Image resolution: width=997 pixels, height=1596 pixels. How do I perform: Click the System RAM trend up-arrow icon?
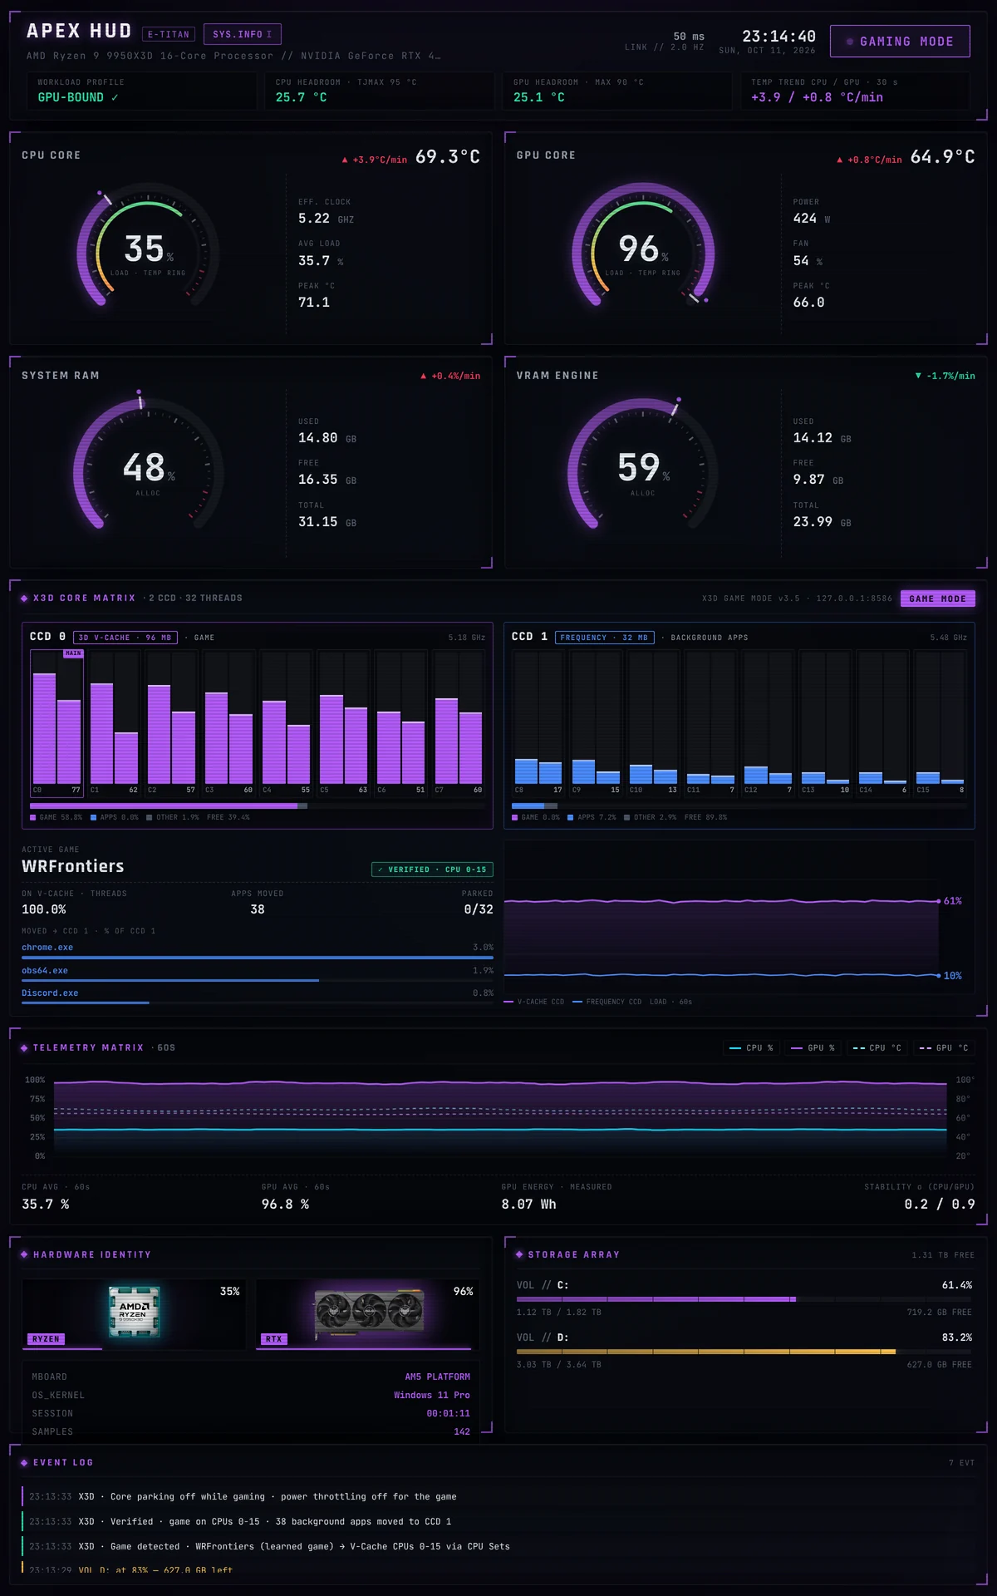[x=423, y=376]
